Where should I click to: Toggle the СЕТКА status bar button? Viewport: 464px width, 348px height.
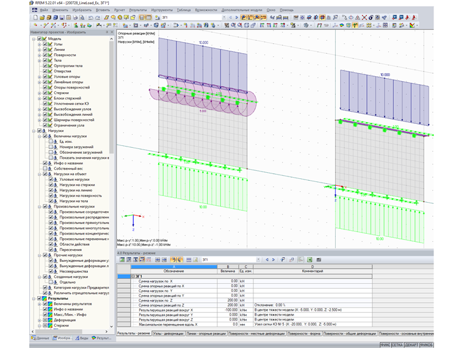pyautogui.click(x=397, y=345)
